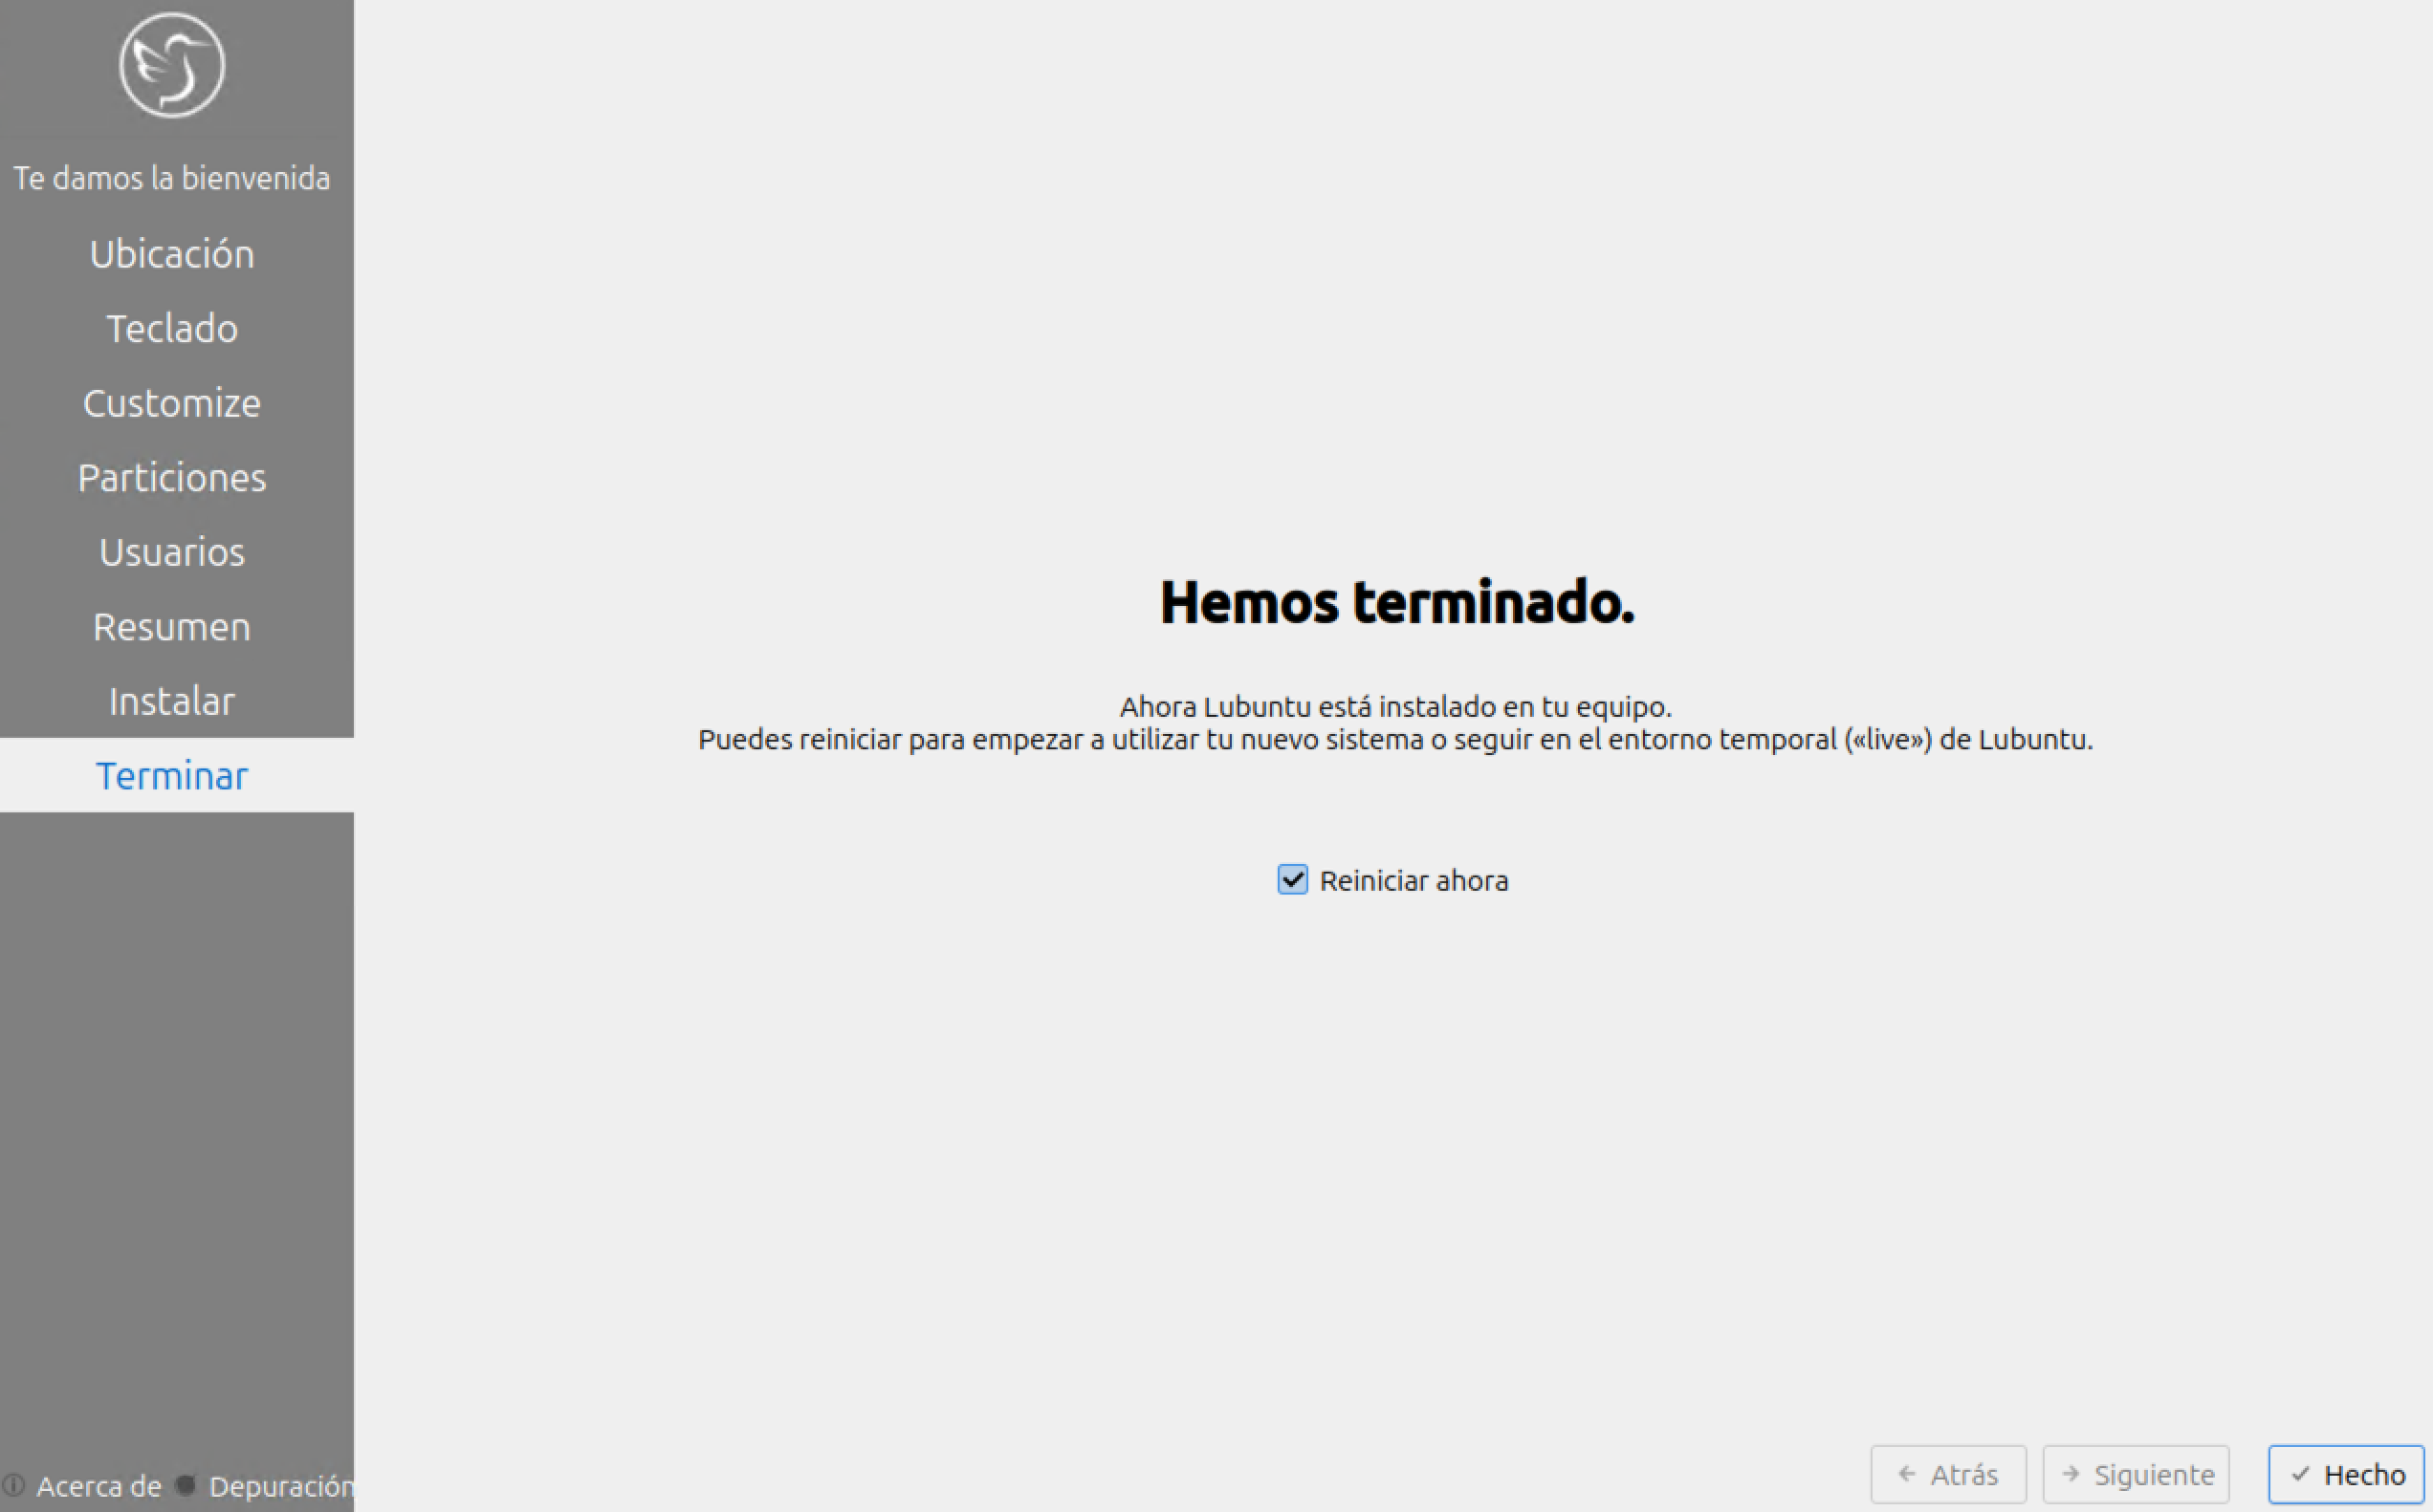This screenshot has height=1512, width=2433.
Task: Select the Instalar step in sidebar
Action: [x=172, y=701]
